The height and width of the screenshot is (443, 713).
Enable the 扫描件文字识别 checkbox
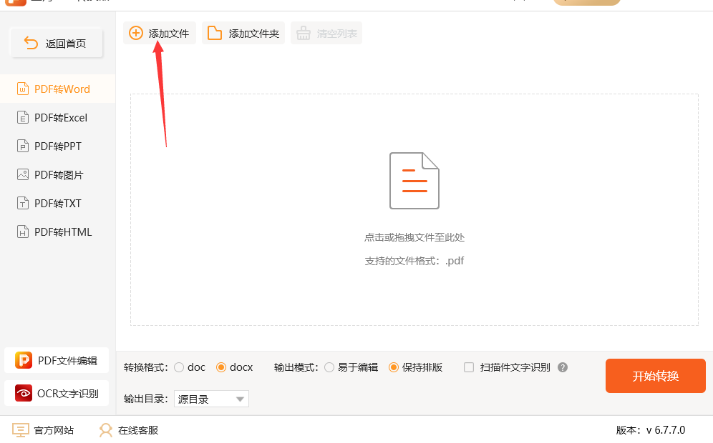tap(469, 367)
